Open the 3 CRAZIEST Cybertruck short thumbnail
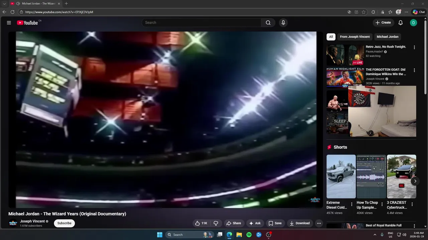 point(402,176)
